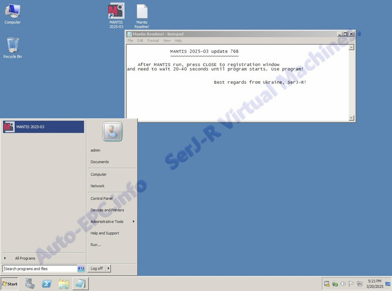This screenshot has height=291, width=392.
Task: Open the shutdown options arrow beside Log off
Action: (x=108, y=268)
